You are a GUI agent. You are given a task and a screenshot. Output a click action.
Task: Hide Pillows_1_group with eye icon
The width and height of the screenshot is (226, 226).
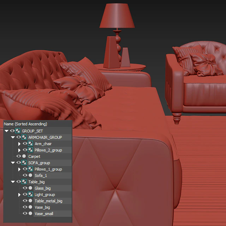click(x=25, y=169)
